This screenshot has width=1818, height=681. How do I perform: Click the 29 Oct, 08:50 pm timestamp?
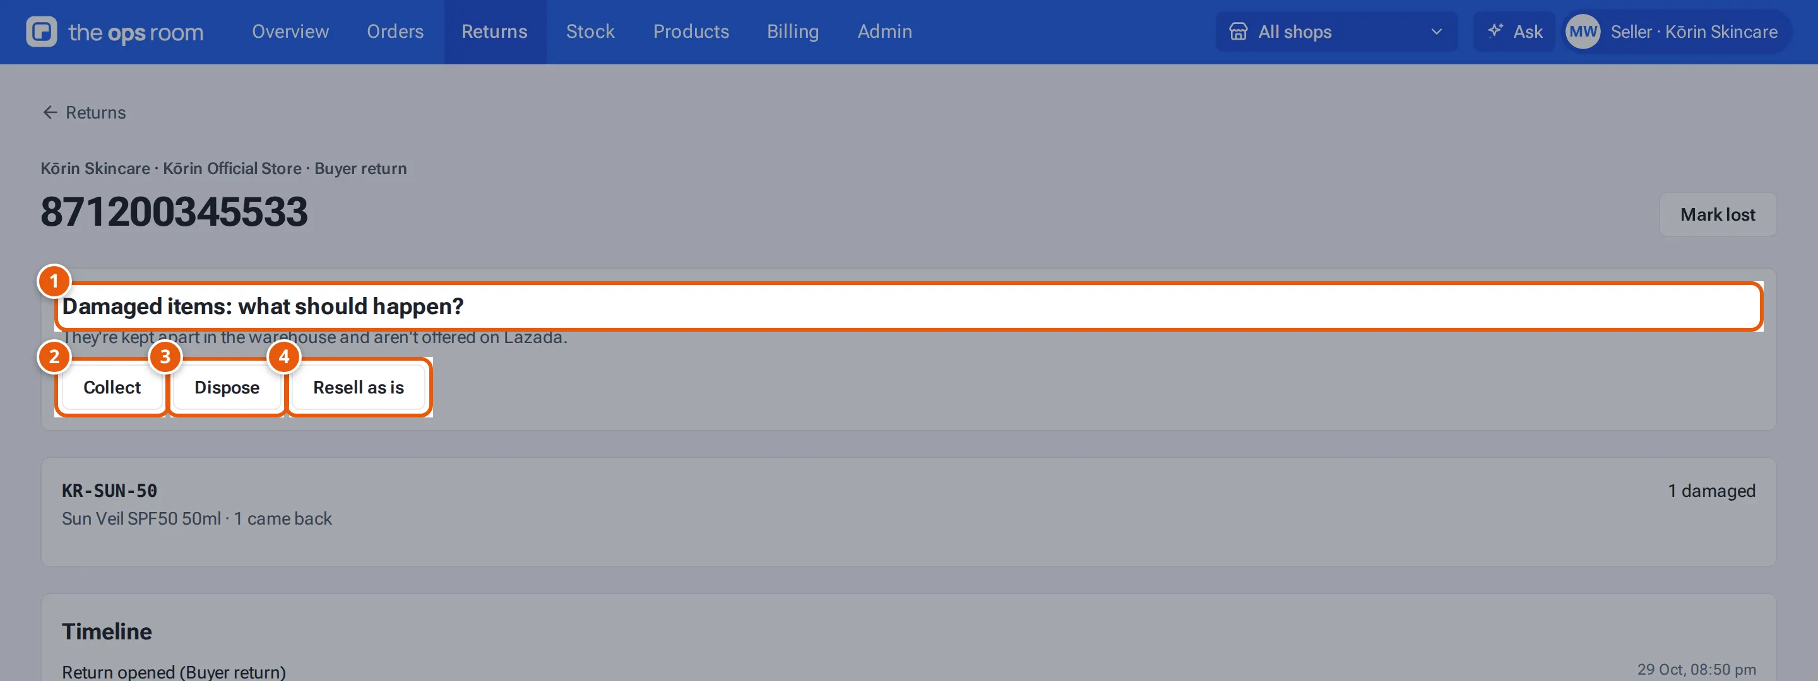click(x=1696, y=669)
